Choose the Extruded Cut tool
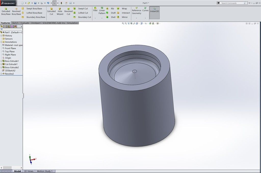This screenshot has height=173, width=261. click(x=51, y=11)
